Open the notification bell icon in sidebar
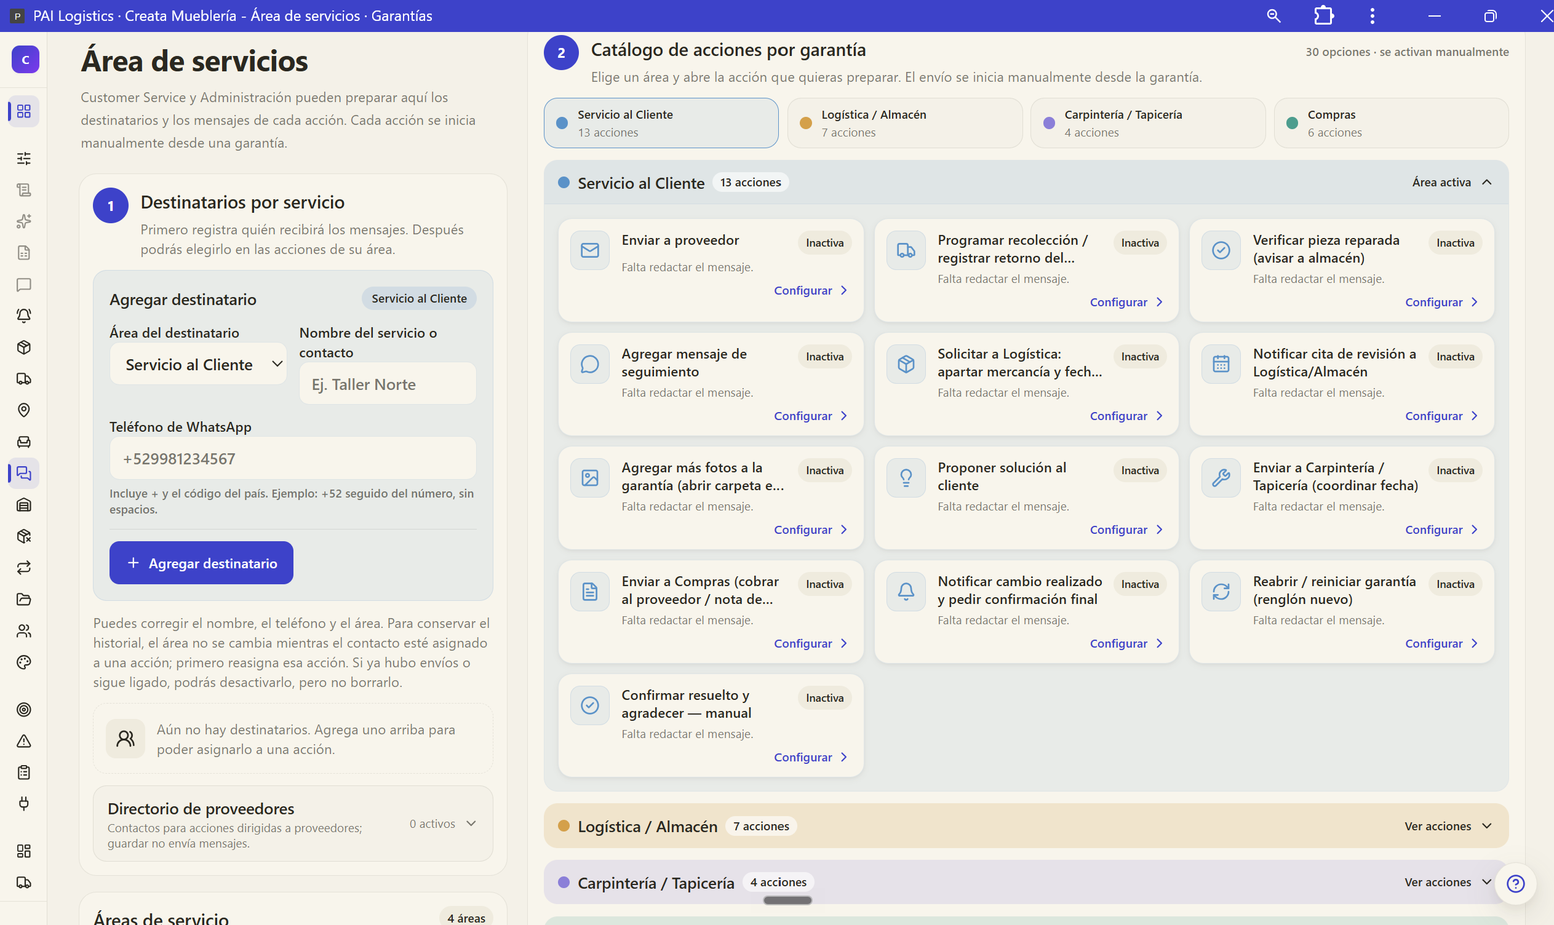The image size is (1554, 925). click(x=24, y=316)
